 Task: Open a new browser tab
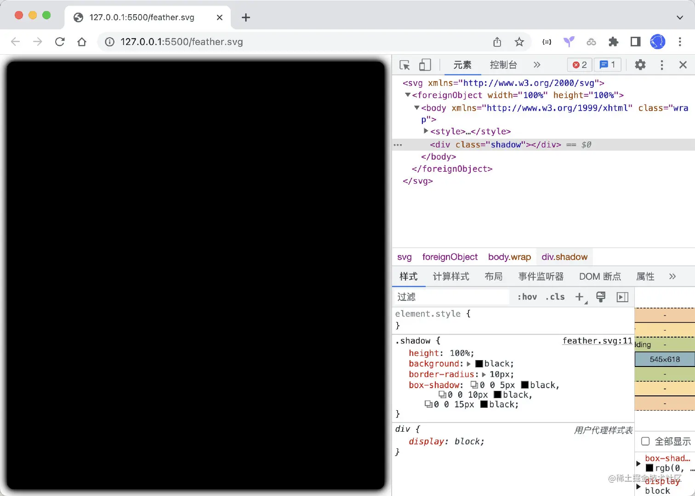click(246, 17)
